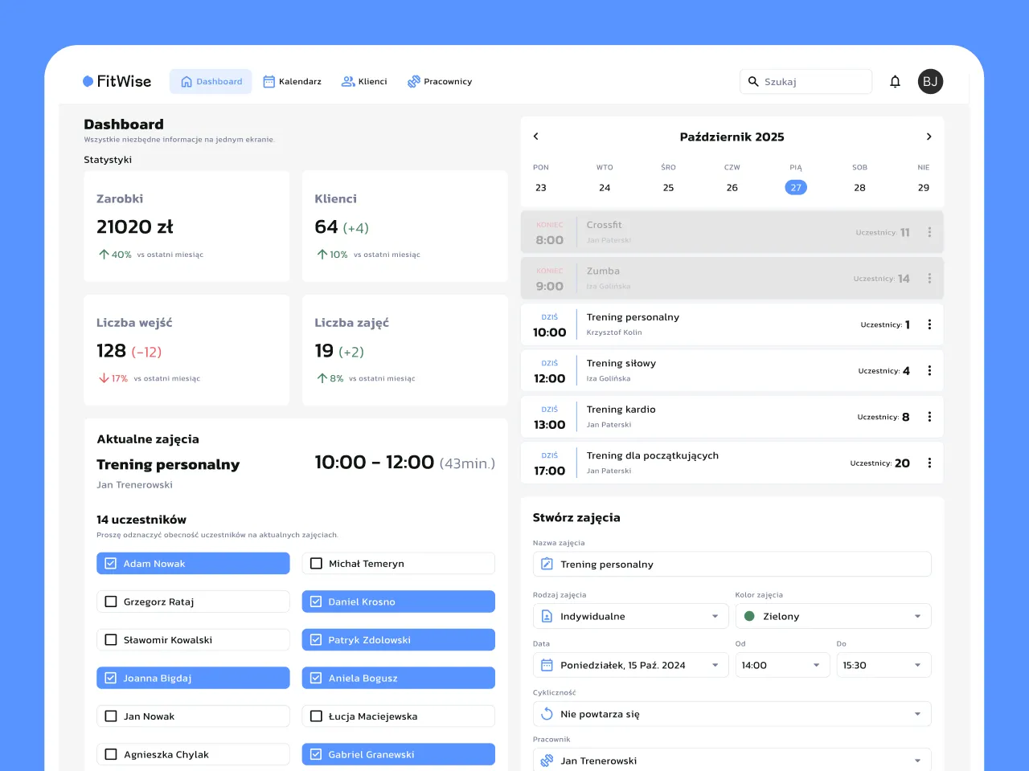Click the people icon next to Klienci
The width and height of the screenshot is (1029, 771).
pyautogui.click(x=346, y=81)
